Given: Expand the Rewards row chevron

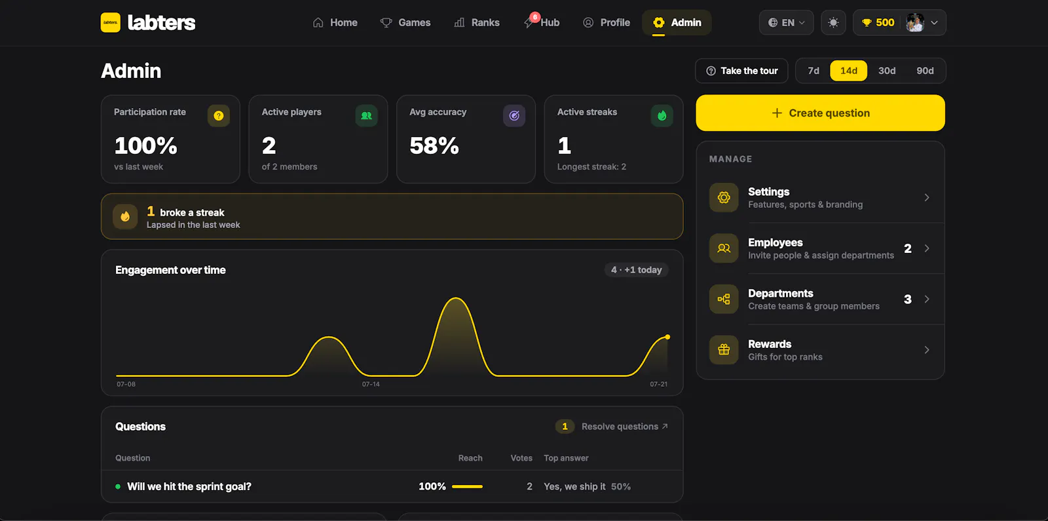Looking at the screenshot, I should point(927,350).
